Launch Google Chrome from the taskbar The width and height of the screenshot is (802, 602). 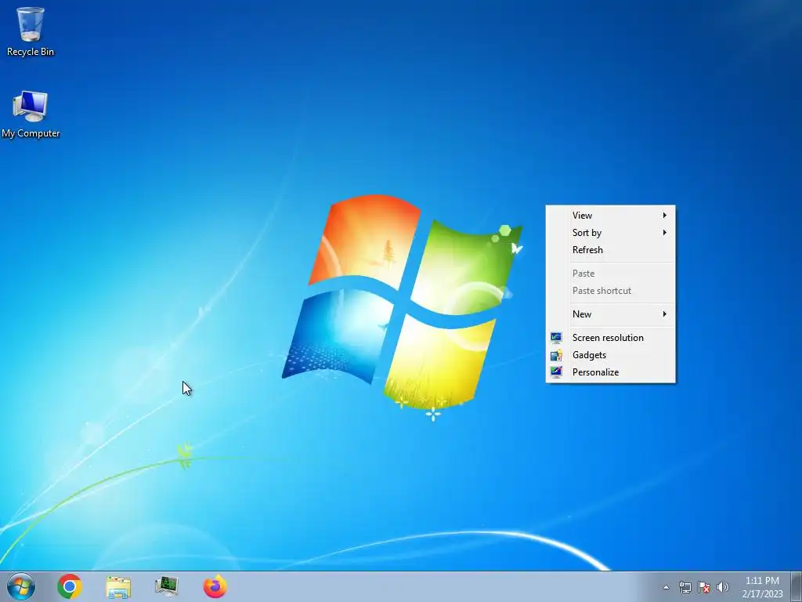(x=70, y=586)
